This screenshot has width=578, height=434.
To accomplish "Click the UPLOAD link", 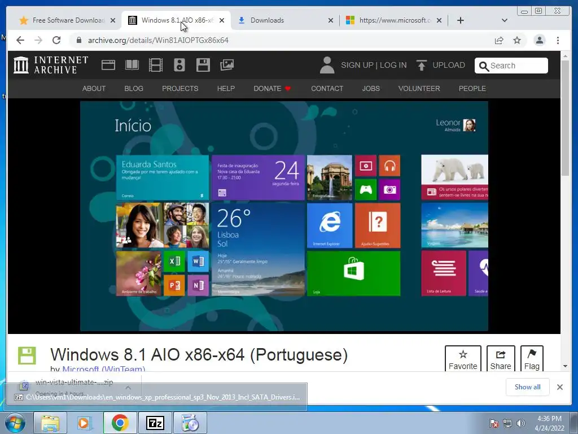I will pos(449,65).
